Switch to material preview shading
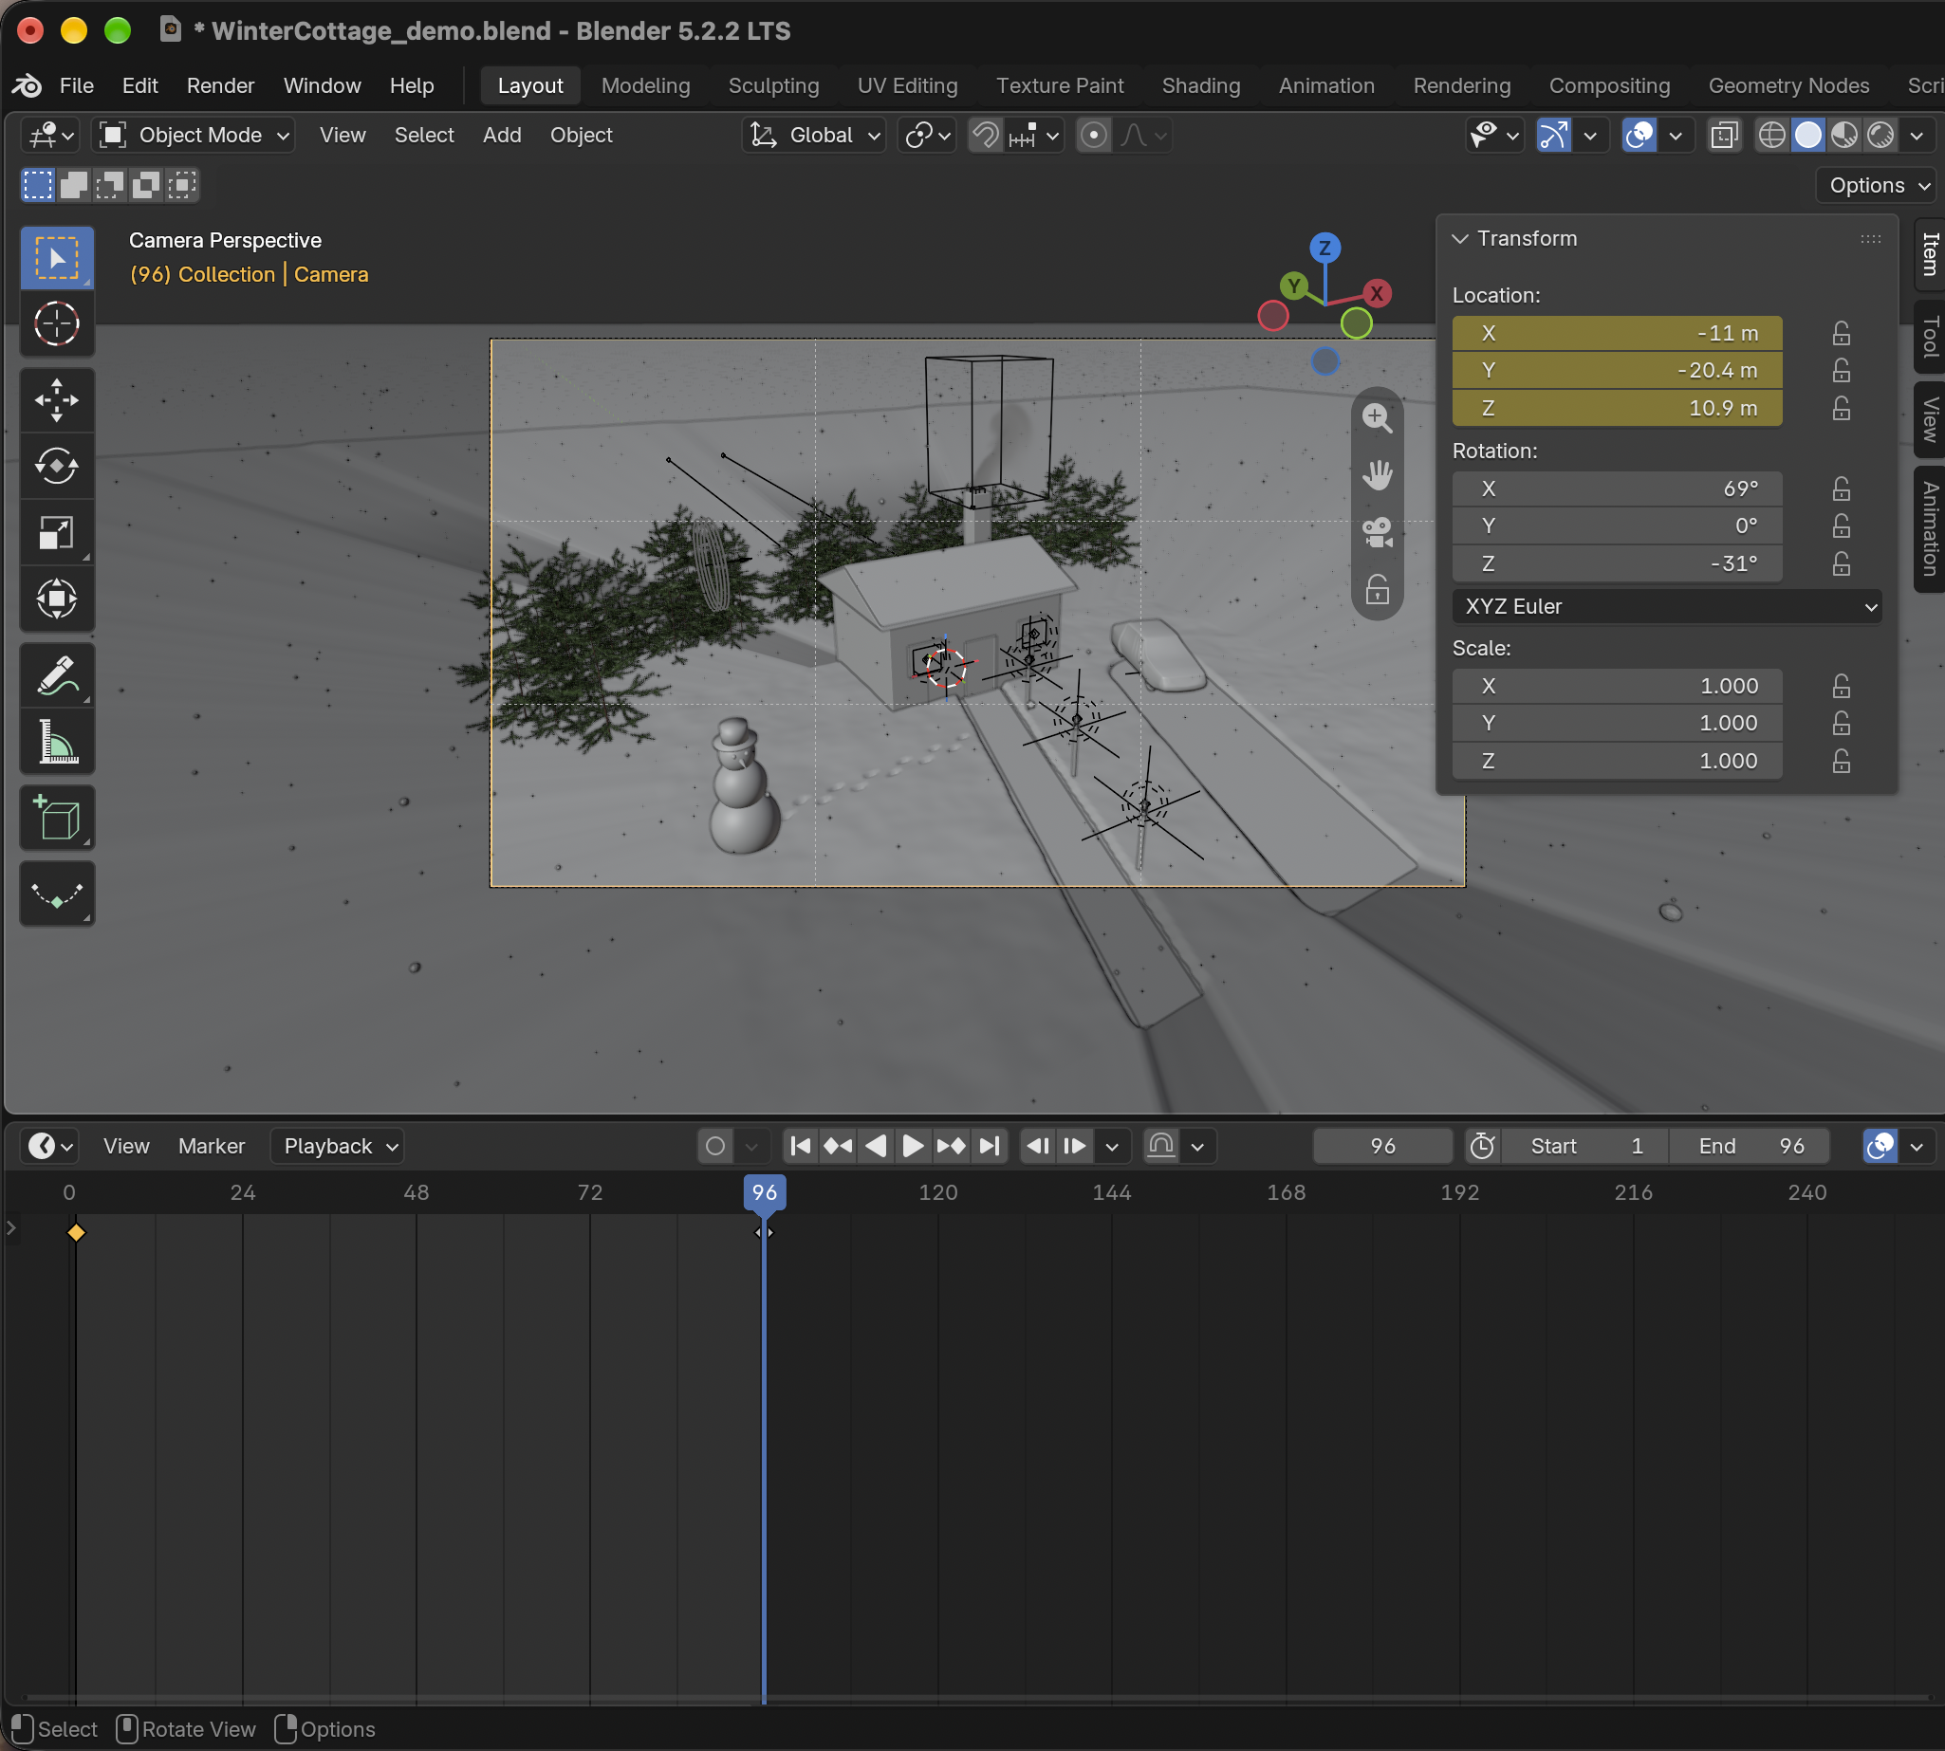 pos(1843,136)
